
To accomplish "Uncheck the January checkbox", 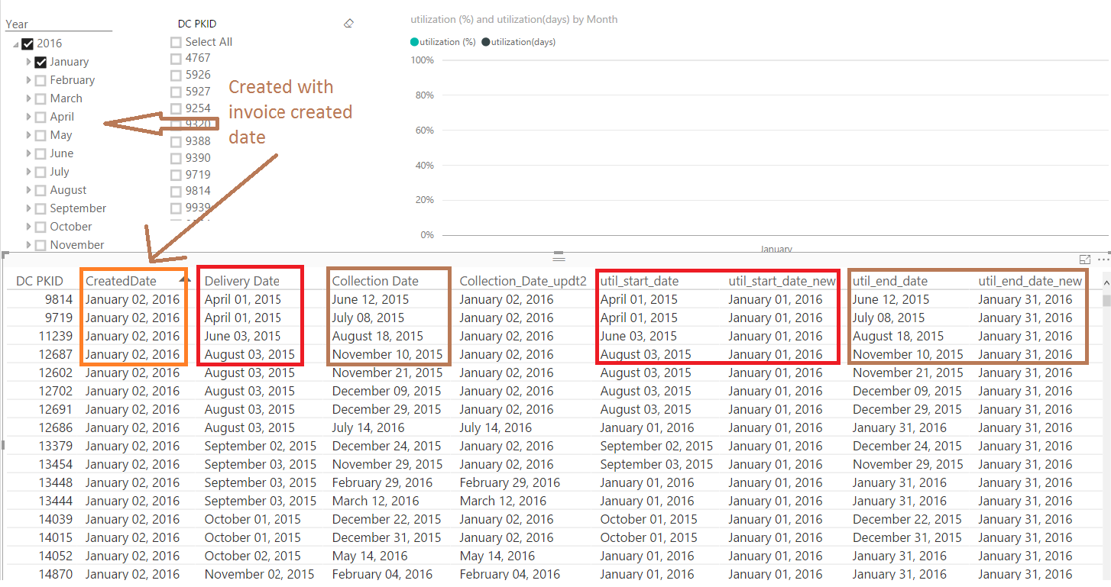I will pyautogui.click(x=41, y=62).
